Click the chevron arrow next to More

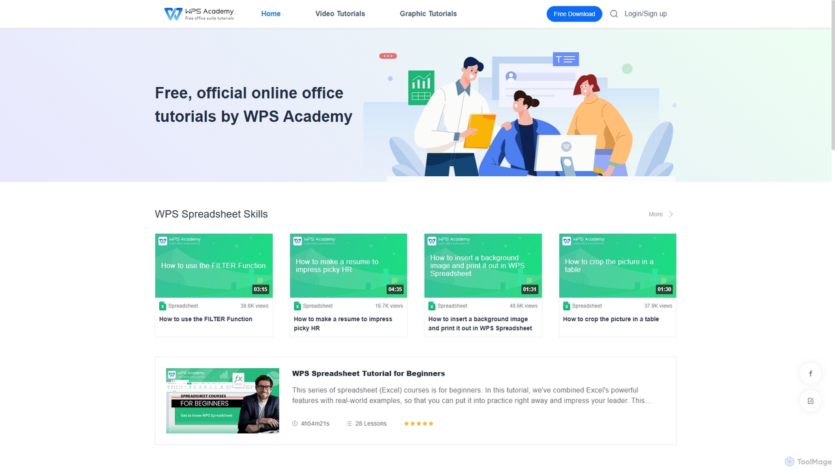671,214
